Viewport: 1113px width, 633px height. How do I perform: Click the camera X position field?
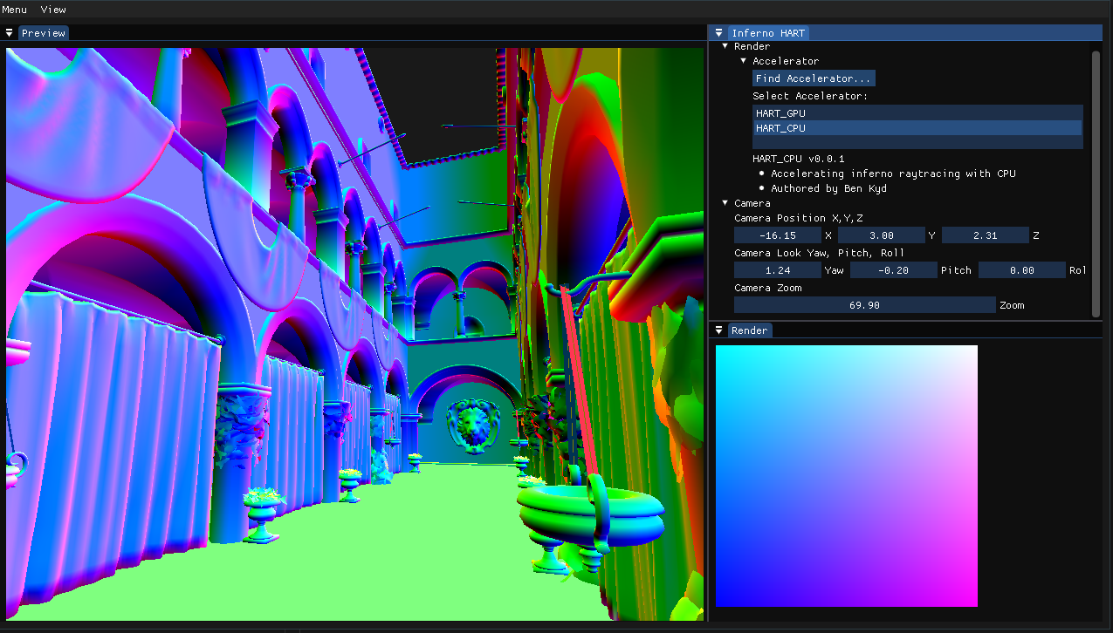tap(777, 235)
